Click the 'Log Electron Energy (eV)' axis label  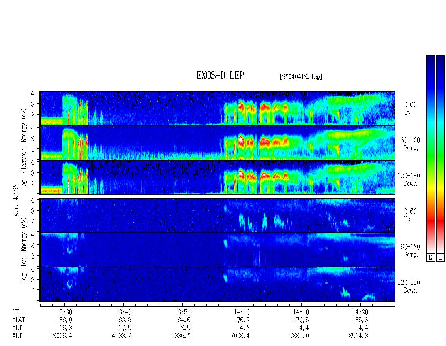pyautogui.click(x=24, y=149)
